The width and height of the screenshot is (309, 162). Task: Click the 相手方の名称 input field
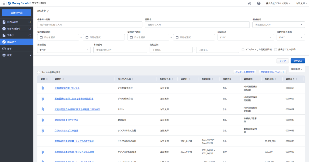point(89,25)
